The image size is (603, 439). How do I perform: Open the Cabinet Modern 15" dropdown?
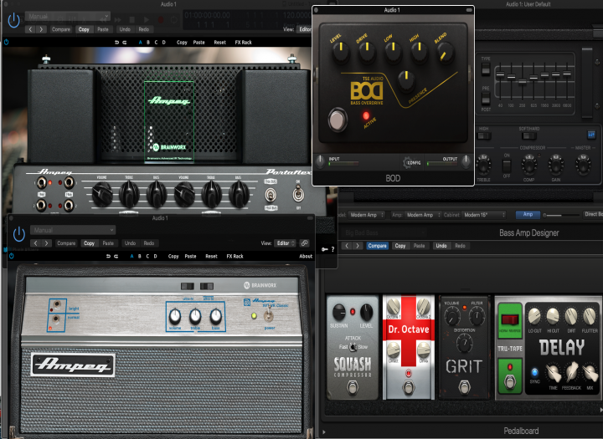pos(484,215)
